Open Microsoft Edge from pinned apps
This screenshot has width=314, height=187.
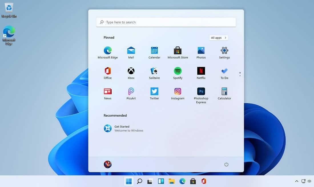click(x=108, y=53)
